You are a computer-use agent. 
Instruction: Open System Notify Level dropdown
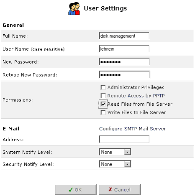[115, 152]
